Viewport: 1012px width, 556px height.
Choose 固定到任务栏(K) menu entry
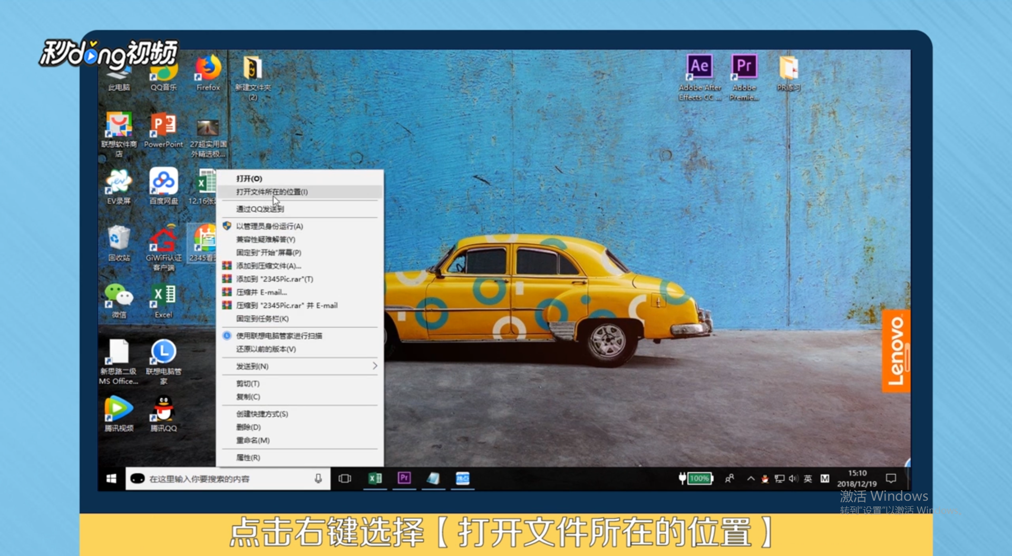point(300,319)
